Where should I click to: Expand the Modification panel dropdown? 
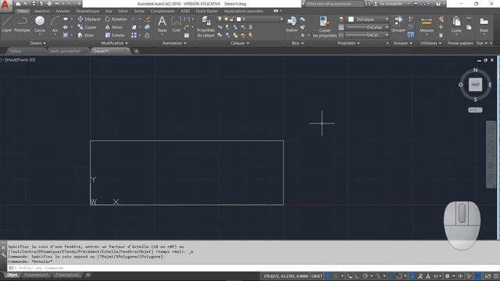pyautogui.click(x=114, y=43)
